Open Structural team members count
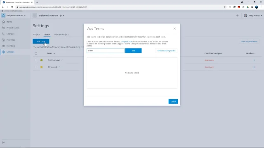264x148 pixels. pos(254,67)
